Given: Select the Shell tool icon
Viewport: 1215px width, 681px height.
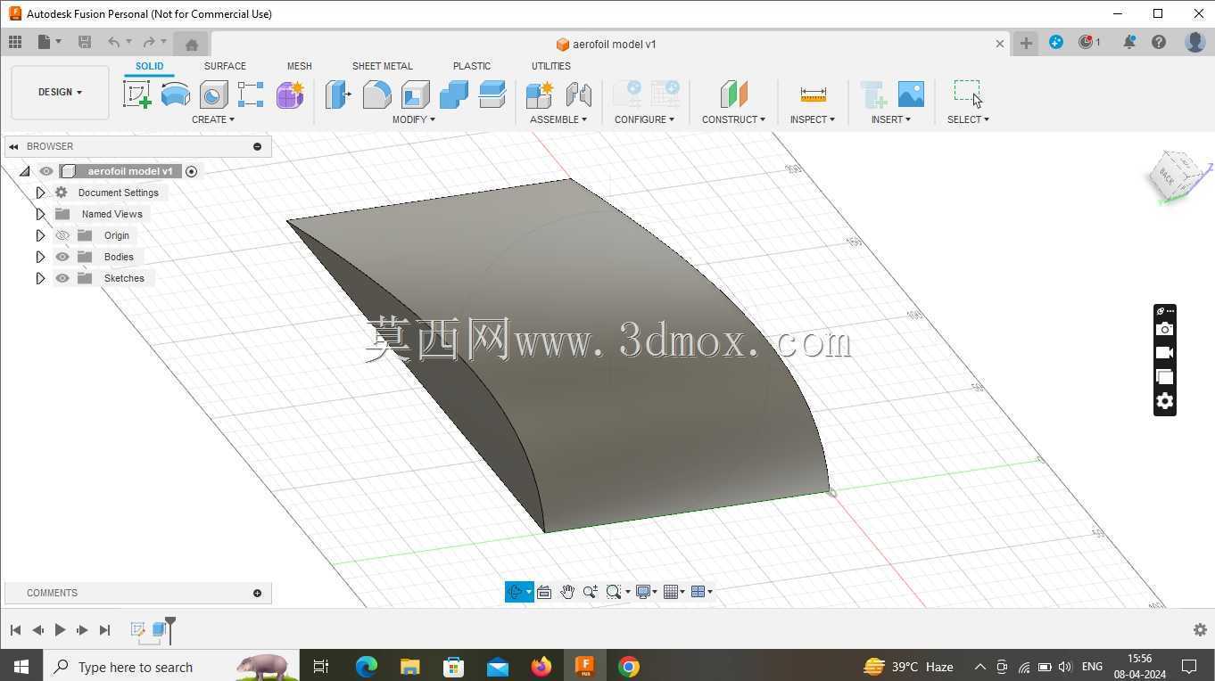Looking at the screenshot, I should 415,94.
